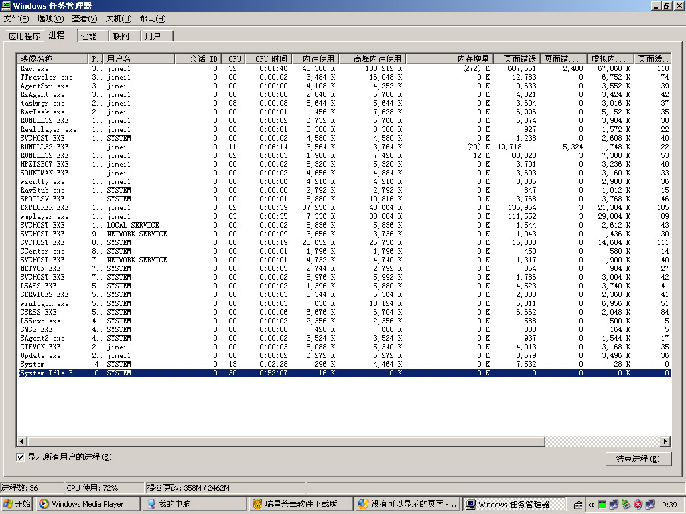Click the horizontal scrollbar left arrow
The image size is (686, 514).
point(21,442)
